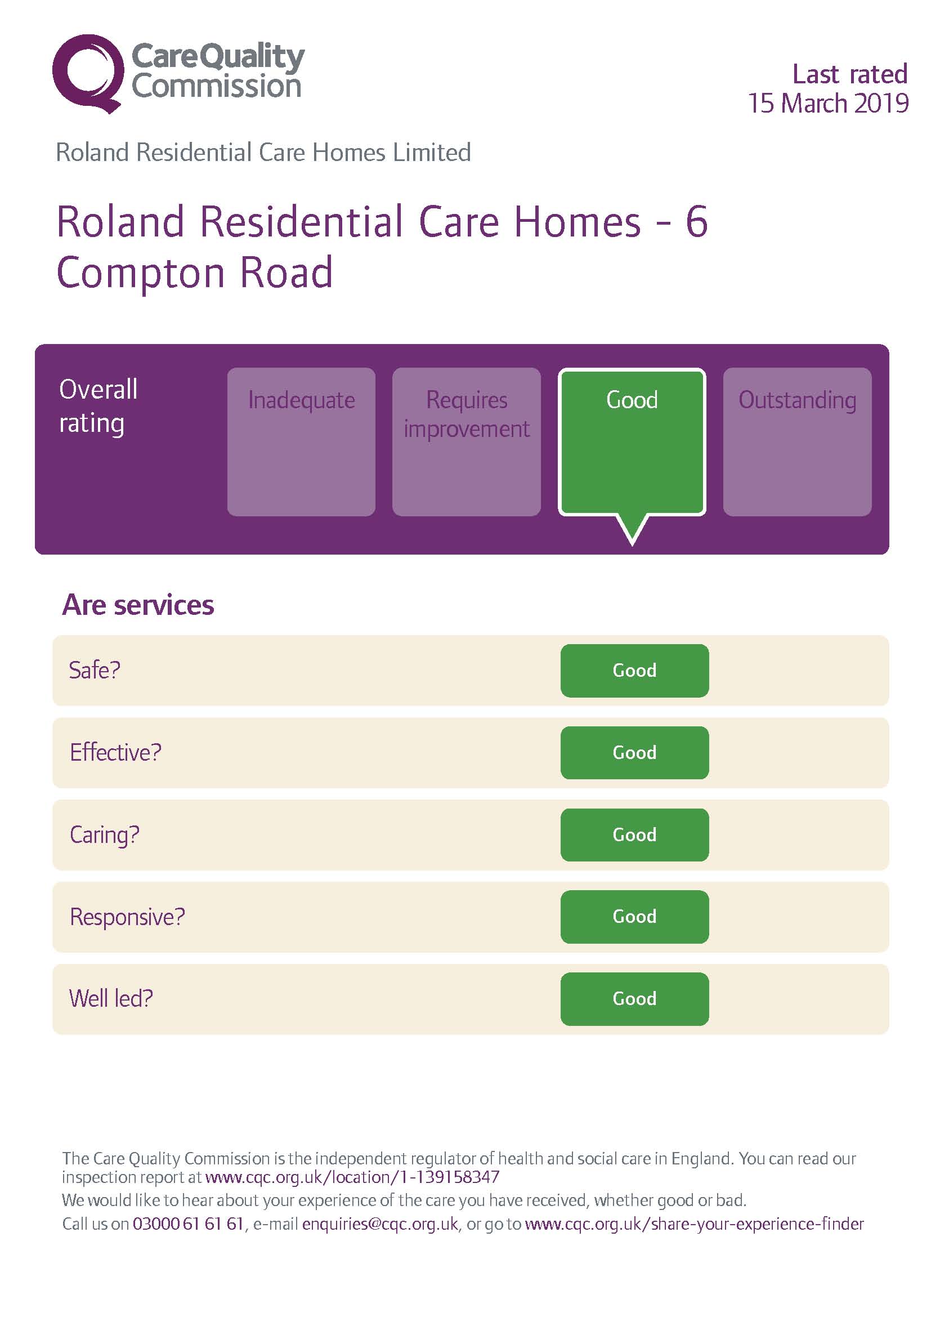This screenshot has width=931, height=1317.
Task: Click the Overall rating label
Action: pyautogui.click(x=98, y=405)
